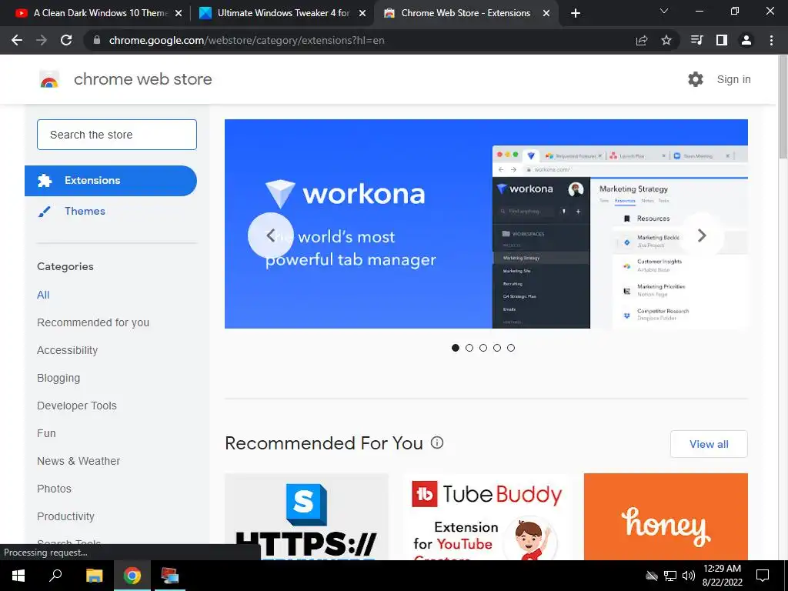This screenshot has height=591, width=788.
Task: Open Themes in the sidebar
Action: pyautogui.click(x=85, y=211)
